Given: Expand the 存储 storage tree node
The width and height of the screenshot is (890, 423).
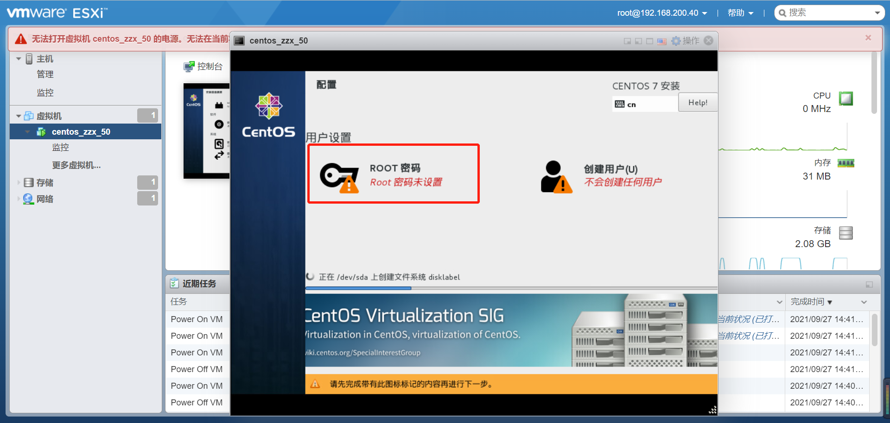Looking at the screenshot, I should coord(19,183).
